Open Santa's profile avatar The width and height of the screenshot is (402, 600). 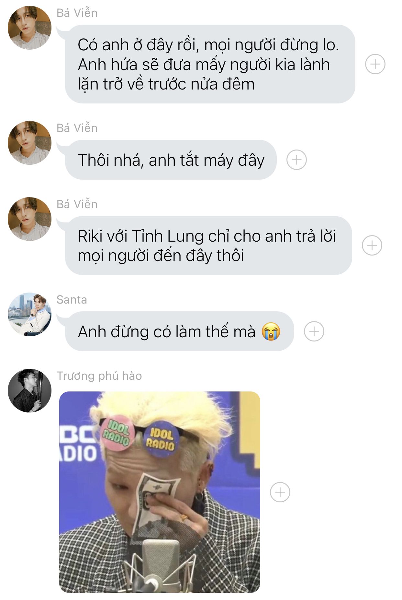pyautogui.click(x=29, y=314)
